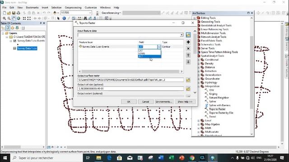Click the Fixed Zoom In icon
This screenshot has width=289, height=162.
click(x=24, y=18)
